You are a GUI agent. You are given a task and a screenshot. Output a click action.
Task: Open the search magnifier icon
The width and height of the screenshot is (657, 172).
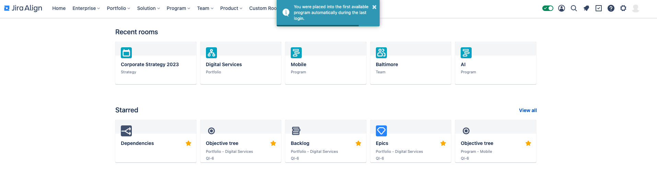coord(574,8)
